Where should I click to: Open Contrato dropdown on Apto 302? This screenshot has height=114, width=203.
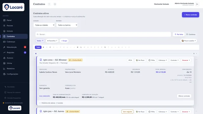pos(174,112)
